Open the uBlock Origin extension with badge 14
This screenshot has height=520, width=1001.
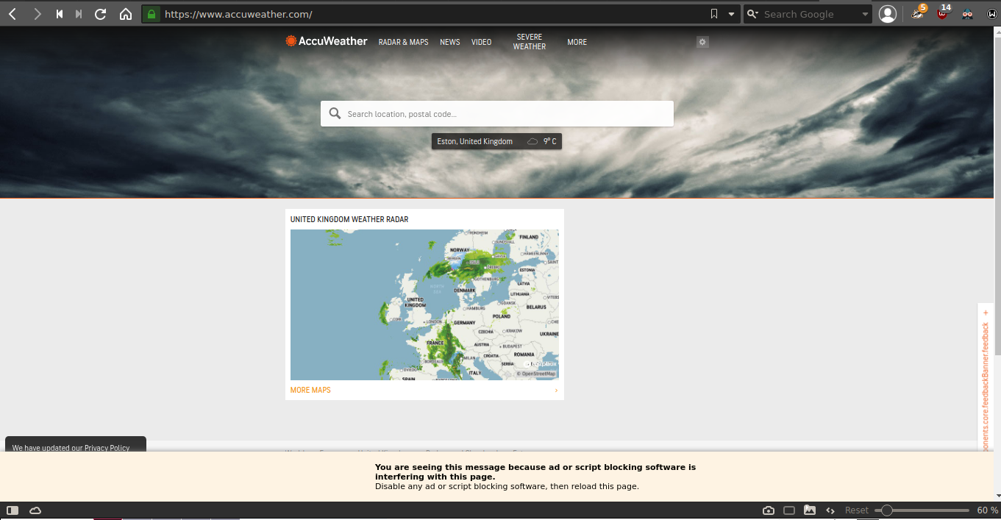[x=943, y=13]
